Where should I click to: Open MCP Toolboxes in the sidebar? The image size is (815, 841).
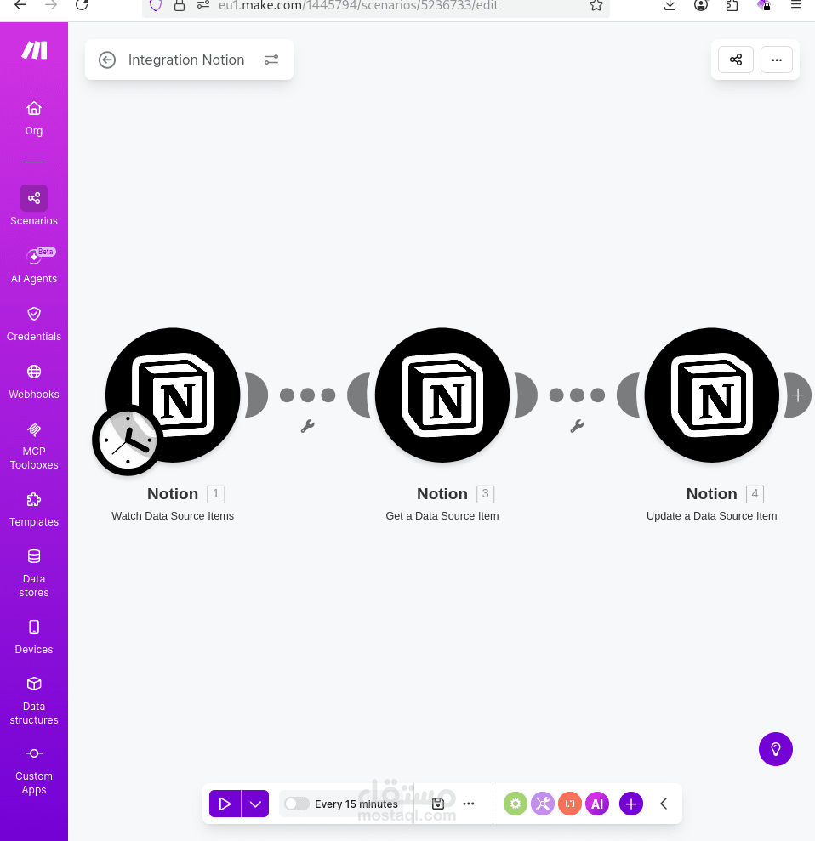(34, 446)
